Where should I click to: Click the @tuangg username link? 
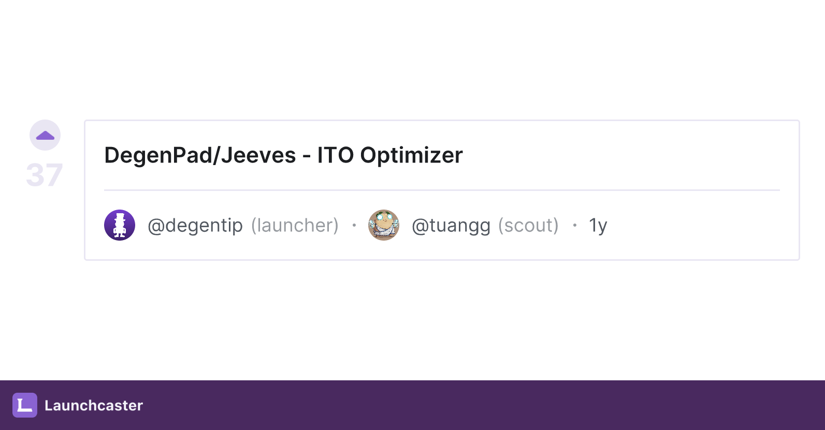tap(452, 225)
